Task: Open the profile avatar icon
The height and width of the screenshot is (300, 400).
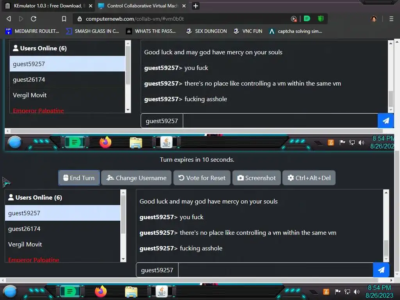Action: tap(374, 19)
